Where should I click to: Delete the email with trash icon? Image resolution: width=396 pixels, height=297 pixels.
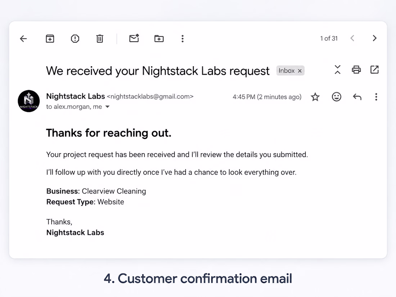100,39
